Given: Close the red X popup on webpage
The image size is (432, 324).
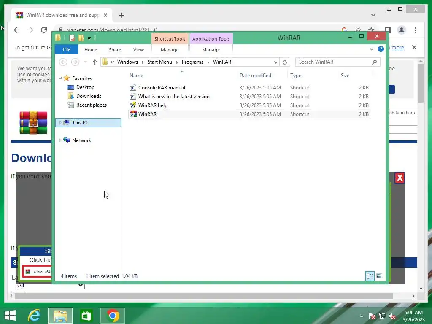Looking at the screenshot, I should pyautogui.click(x=400, y=178).
